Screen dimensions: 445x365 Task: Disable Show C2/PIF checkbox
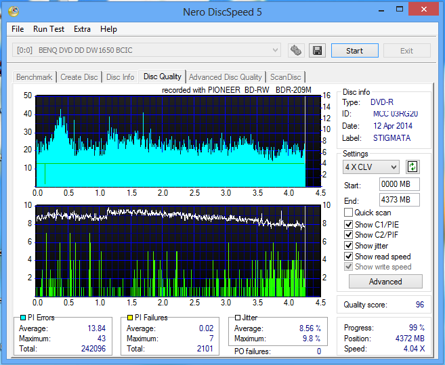click(x=348, y=235)
